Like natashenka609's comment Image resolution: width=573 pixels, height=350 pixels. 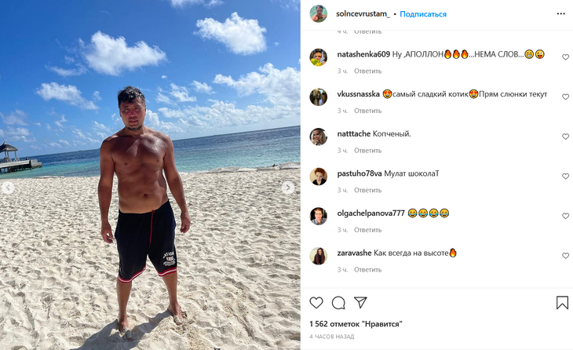pos(565,57)
